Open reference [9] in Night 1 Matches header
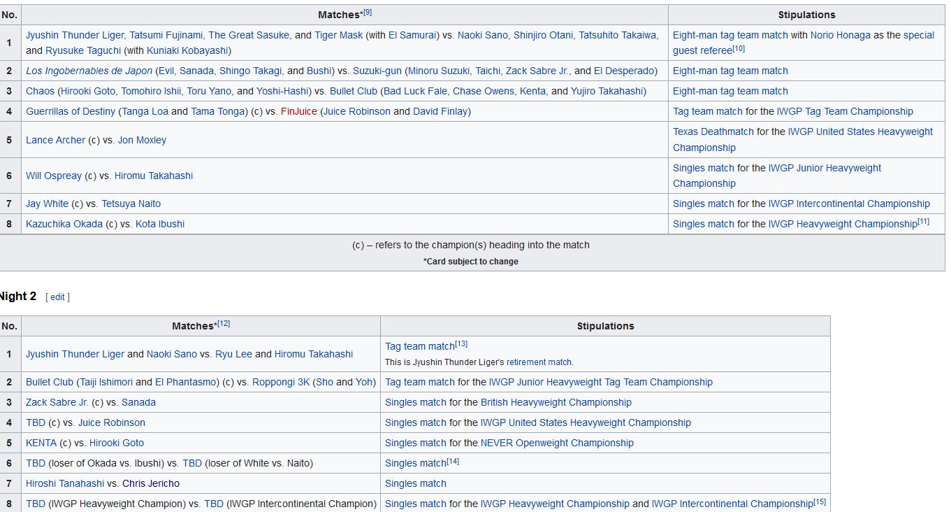This screenshot has height=512, width=951. [368, 13]
